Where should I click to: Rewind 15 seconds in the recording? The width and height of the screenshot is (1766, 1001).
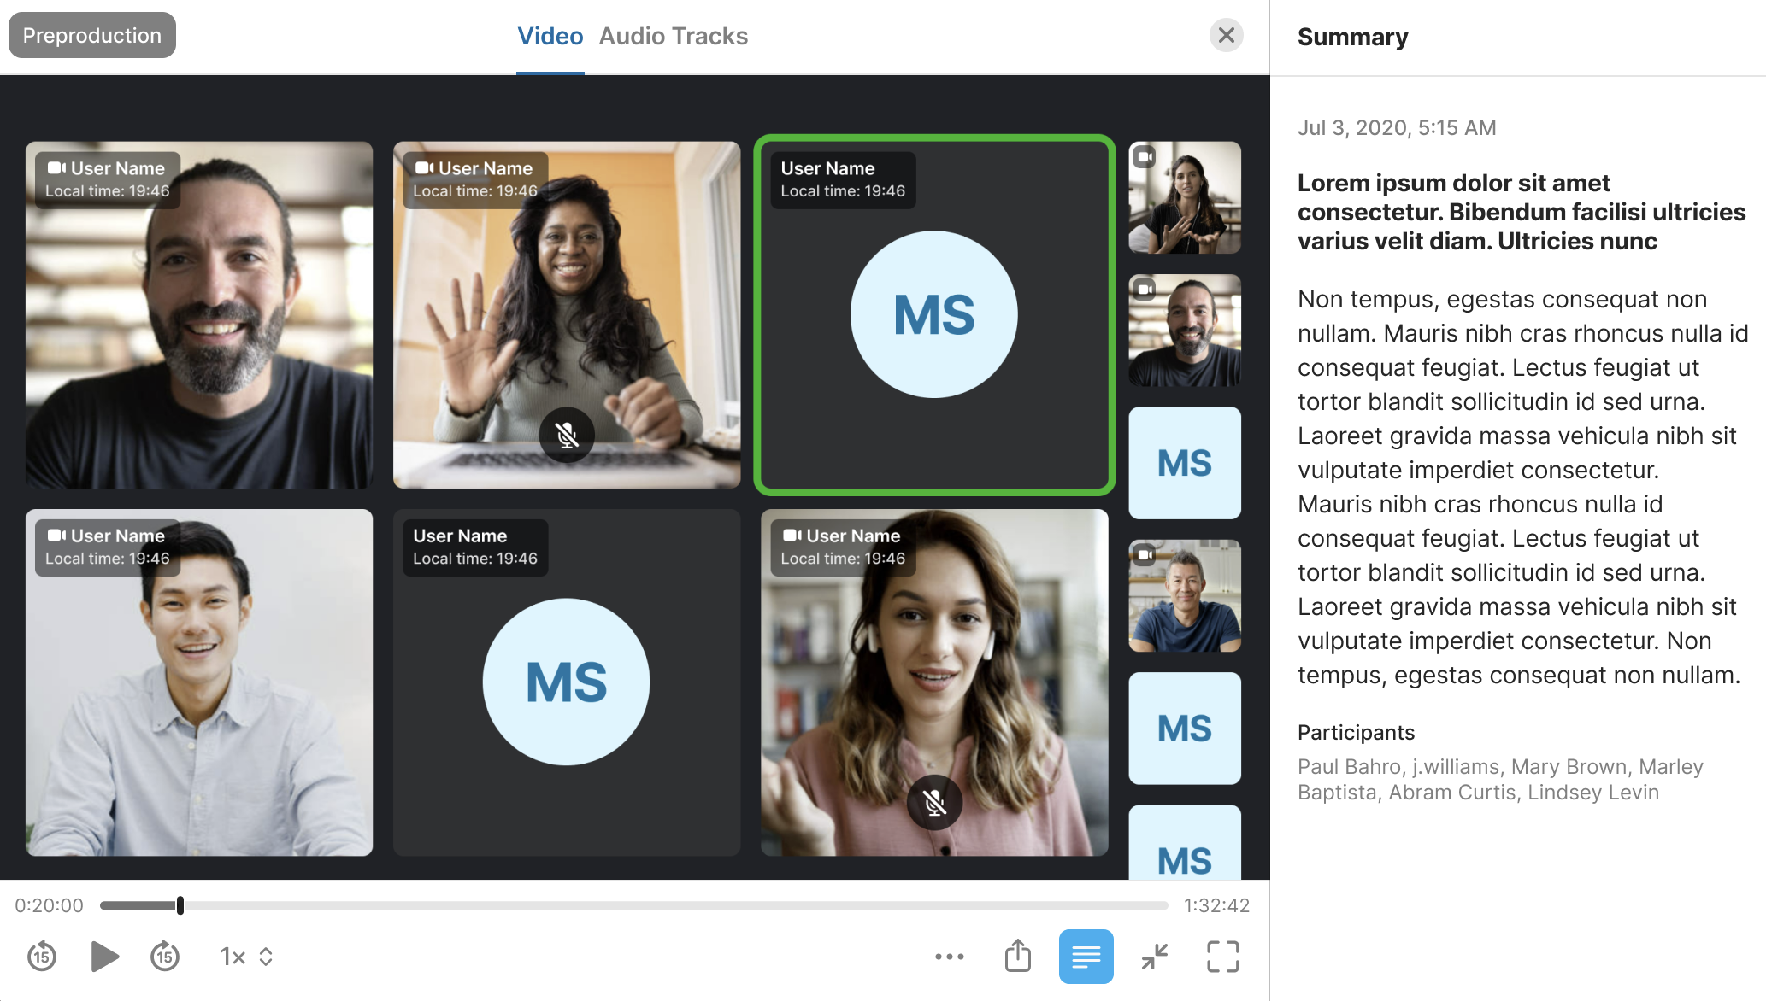coord(41,957)
